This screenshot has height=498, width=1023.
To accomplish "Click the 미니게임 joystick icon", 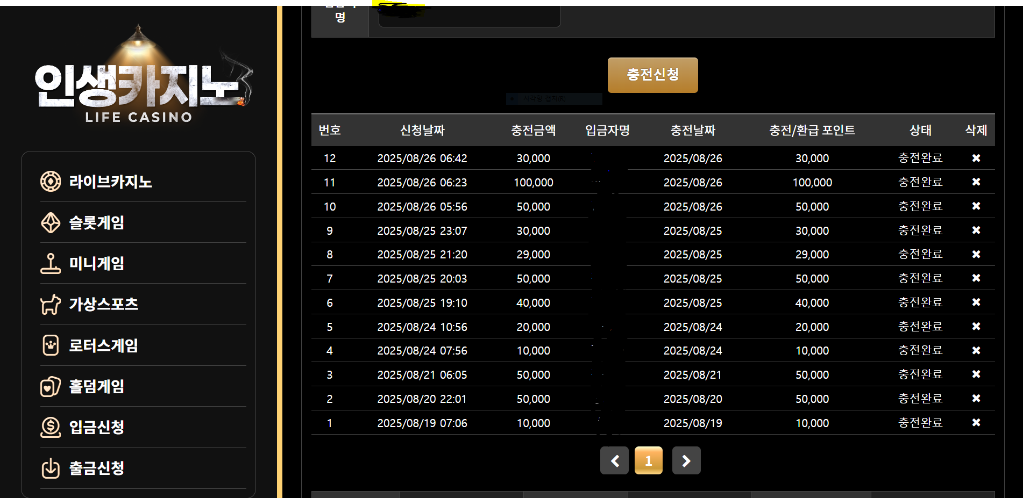I will pos(51,263).
